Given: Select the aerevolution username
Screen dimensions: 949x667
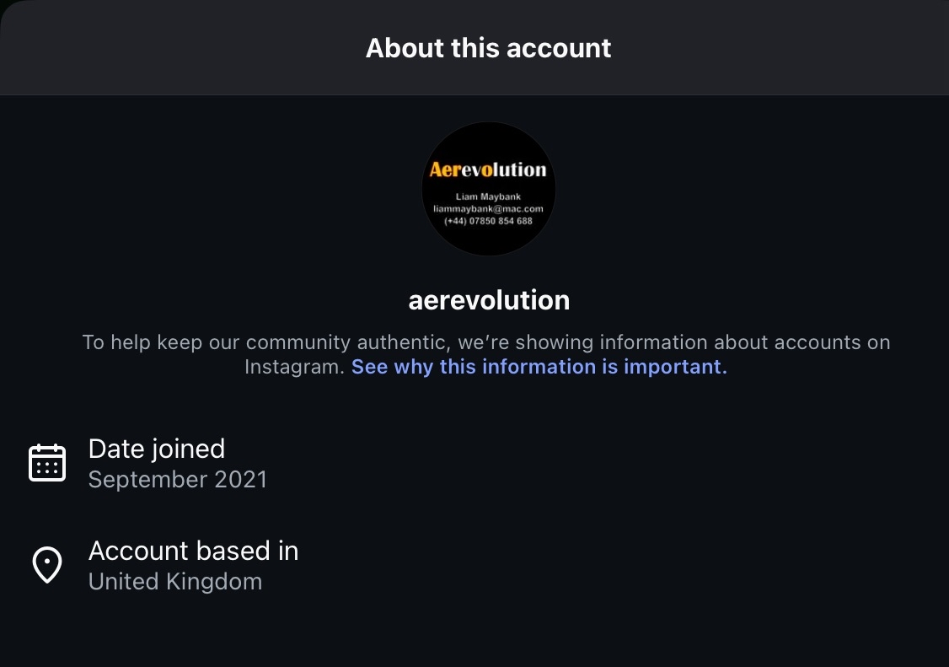Looking at the screenshot, I should click(x=489, y=300).
